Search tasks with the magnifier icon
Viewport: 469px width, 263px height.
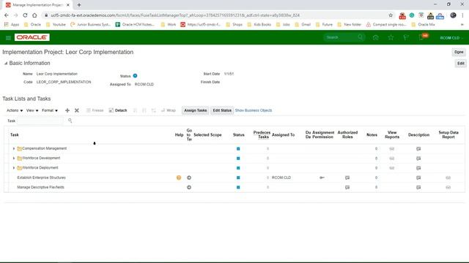point(70,121)
